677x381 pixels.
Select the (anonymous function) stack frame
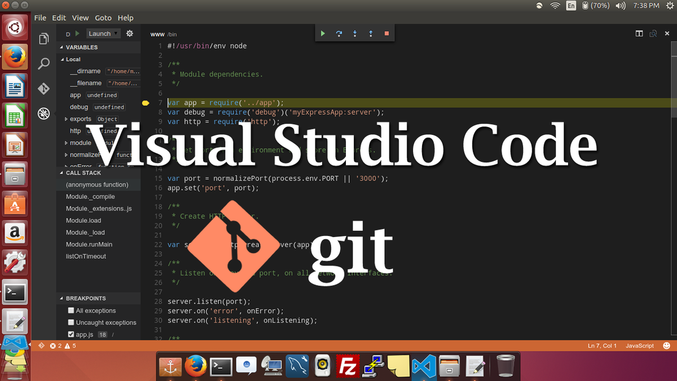[98, 185]
